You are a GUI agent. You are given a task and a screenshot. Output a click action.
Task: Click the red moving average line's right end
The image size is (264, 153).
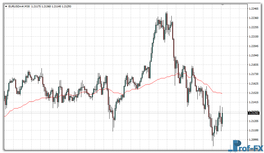[x=222, y=93]
